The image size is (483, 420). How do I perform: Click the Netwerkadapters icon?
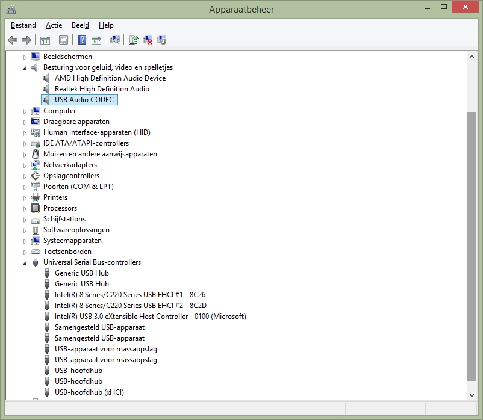click(36, 165)
